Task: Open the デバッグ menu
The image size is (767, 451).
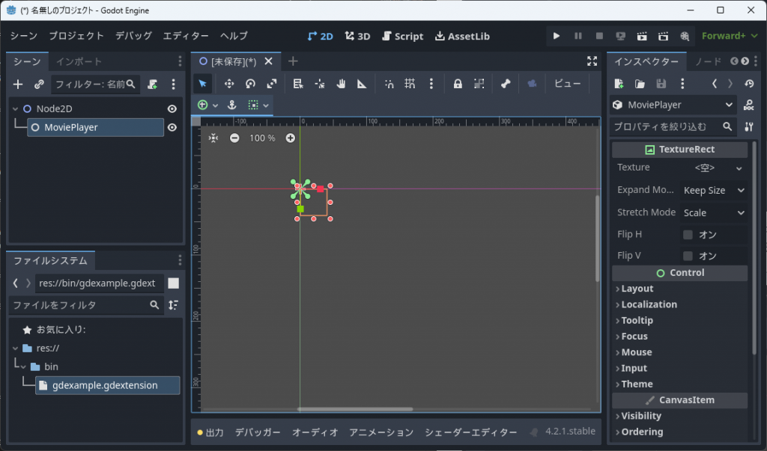Action: click(x=133, y=36)
